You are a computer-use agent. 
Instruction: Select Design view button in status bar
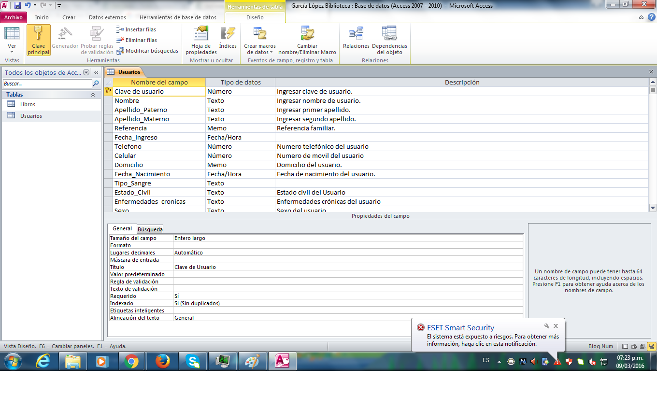652,346
